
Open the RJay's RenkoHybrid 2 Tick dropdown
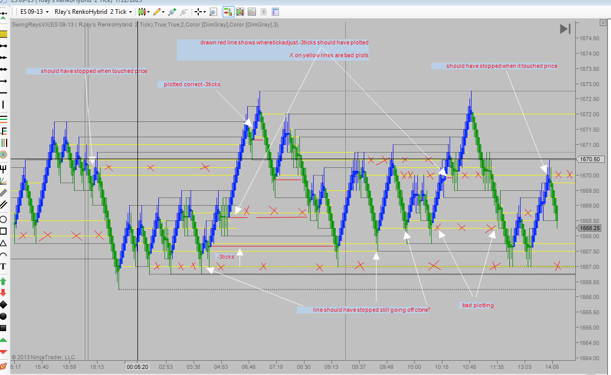(93, 12)
